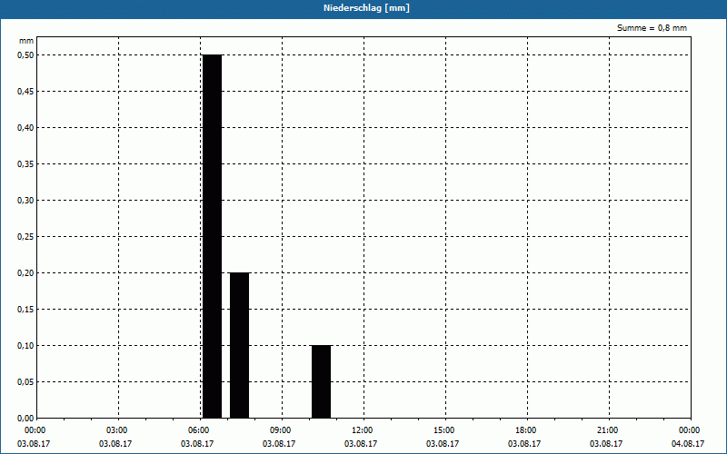This screenshot has height=454, width=727.
Task: Click the 12:00 time axis label
Action: [362, 430]
